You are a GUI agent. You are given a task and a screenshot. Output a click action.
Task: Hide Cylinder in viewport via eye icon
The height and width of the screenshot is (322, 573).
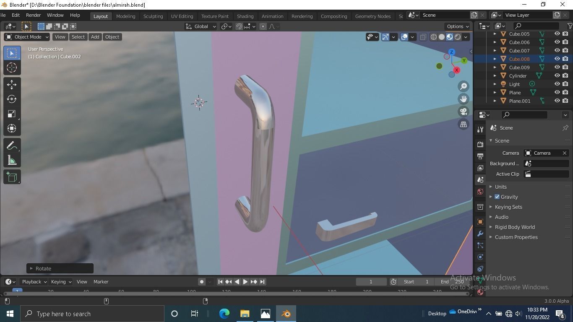(557, 75)
